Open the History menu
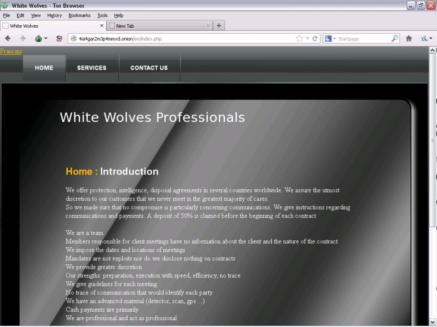This screenshot has width=437, height=327. (x=54, y=15)
